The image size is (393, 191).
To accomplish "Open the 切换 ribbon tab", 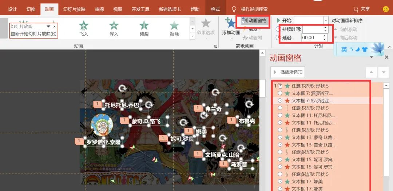I will [31, 9].
